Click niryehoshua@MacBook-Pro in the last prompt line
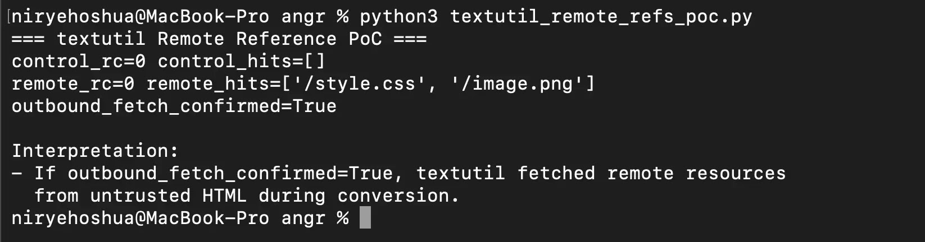925x242 pixels. [140, 218]
